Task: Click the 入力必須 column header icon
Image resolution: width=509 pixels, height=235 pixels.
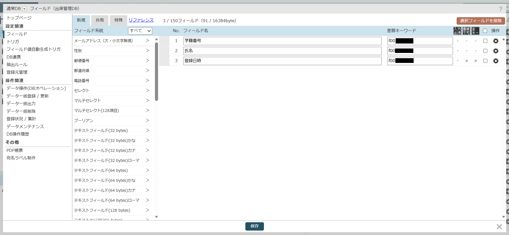Action: [457, 31]
